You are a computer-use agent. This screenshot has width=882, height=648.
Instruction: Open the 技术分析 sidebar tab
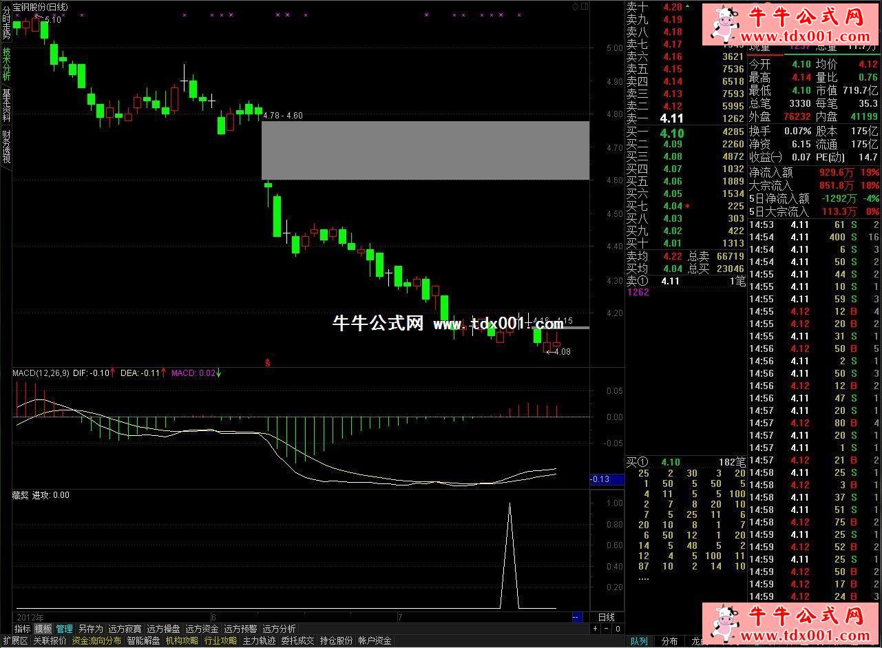(x=6, y=65)
